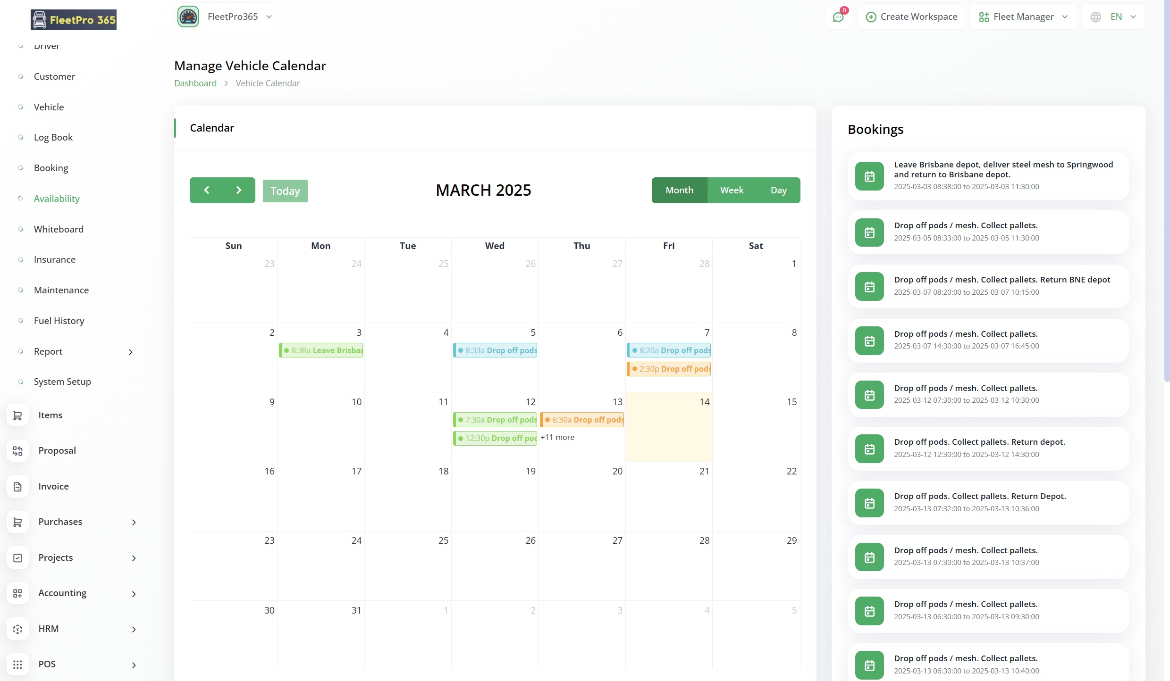
Task: Click the FleetPro365 workspace speedometer icon
Action: click(x=188, y=17)
